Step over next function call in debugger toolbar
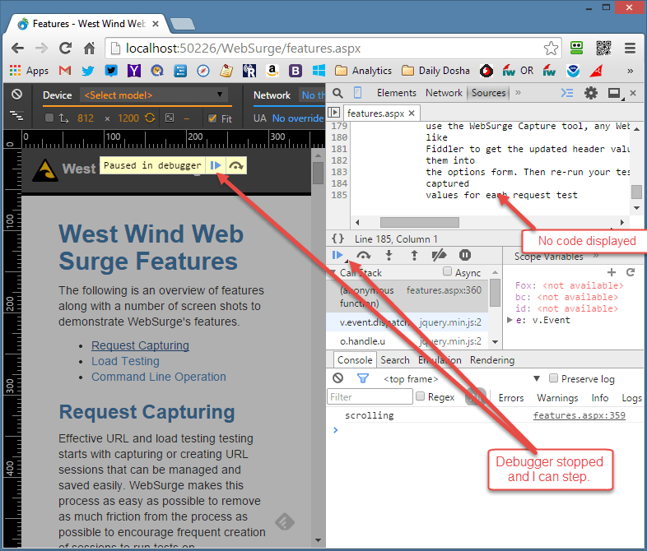The image size is (647, 551). [363, 255]
